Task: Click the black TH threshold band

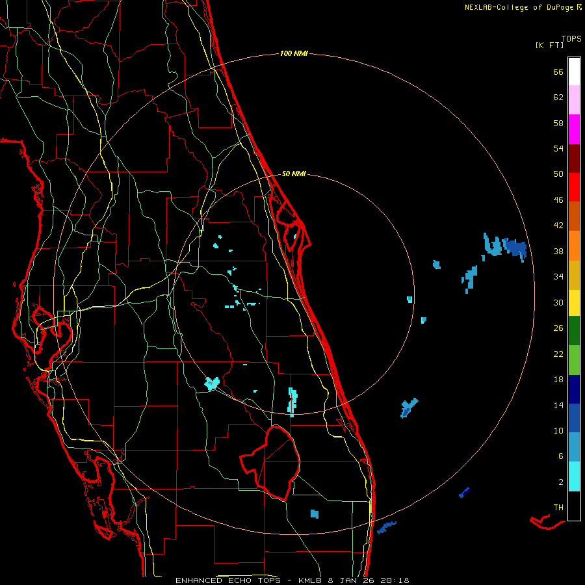Action: (574, 506)
